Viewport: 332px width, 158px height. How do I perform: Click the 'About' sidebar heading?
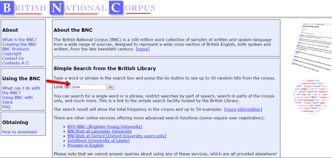click(10, 30)
